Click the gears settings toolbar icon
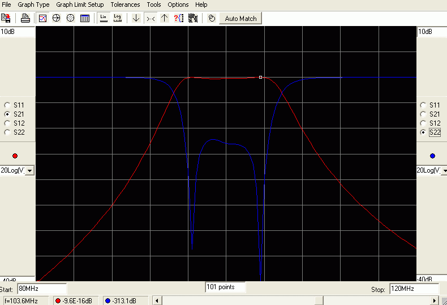The image size is (447, 305). tap(193, 18)
